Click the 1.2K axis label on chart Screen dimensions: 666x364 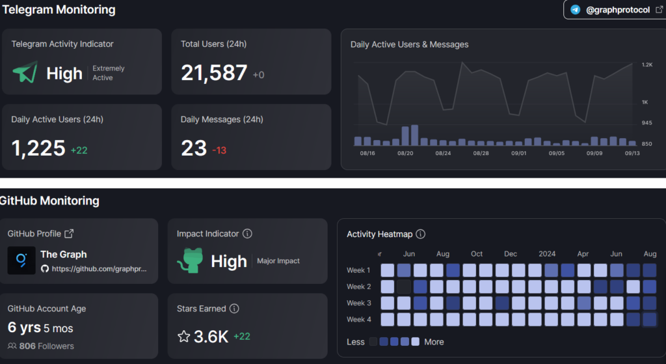pyautogui.click(x=647, y=64)
